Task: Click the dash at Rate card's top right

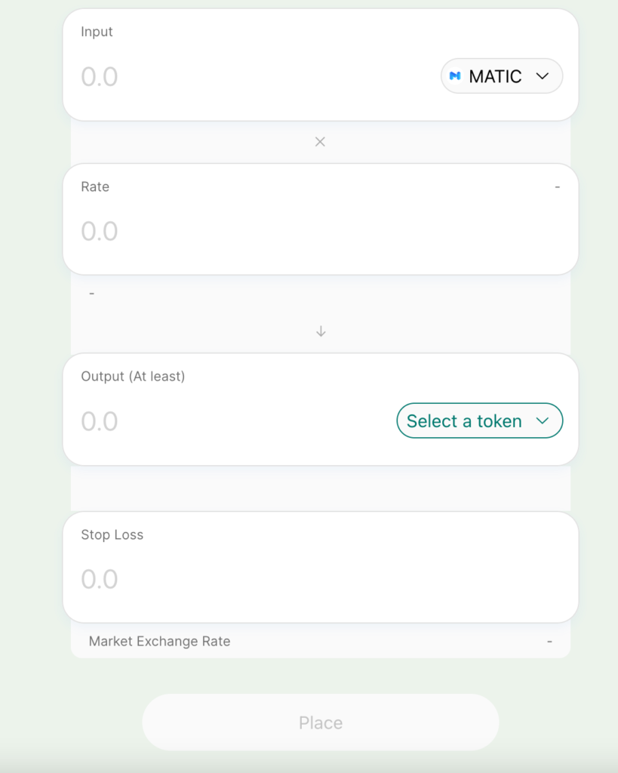Action: click(558, 187)
